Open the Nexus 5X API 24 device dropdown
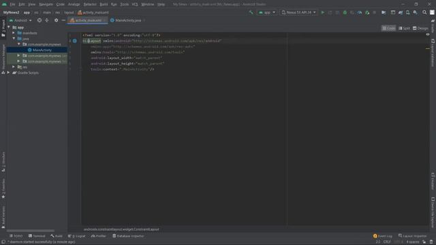 [298, 12]
